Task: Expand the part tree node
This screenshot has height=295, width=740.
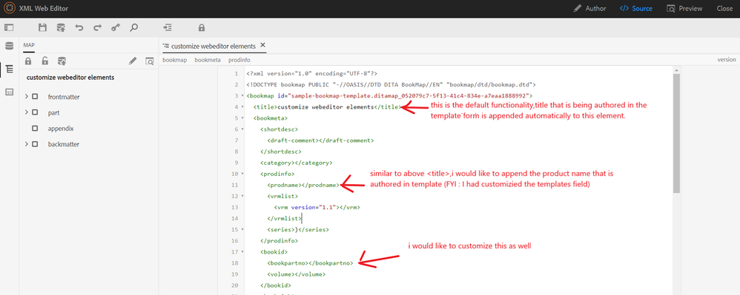Action: coord(27,113)
